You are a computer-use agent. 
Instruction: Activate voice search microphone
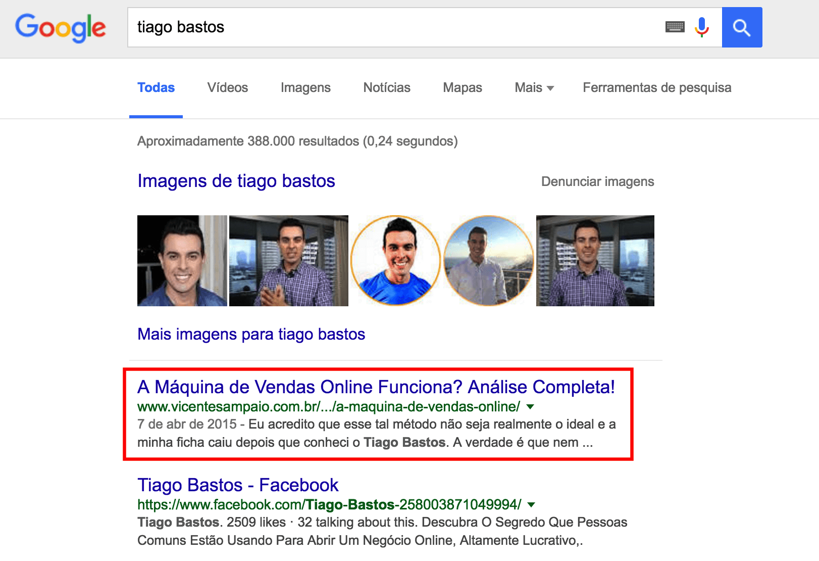[702, 27]
